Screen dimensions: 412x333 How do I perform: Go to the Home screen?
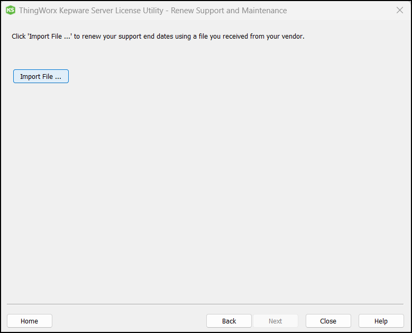[x=30, y=321]
